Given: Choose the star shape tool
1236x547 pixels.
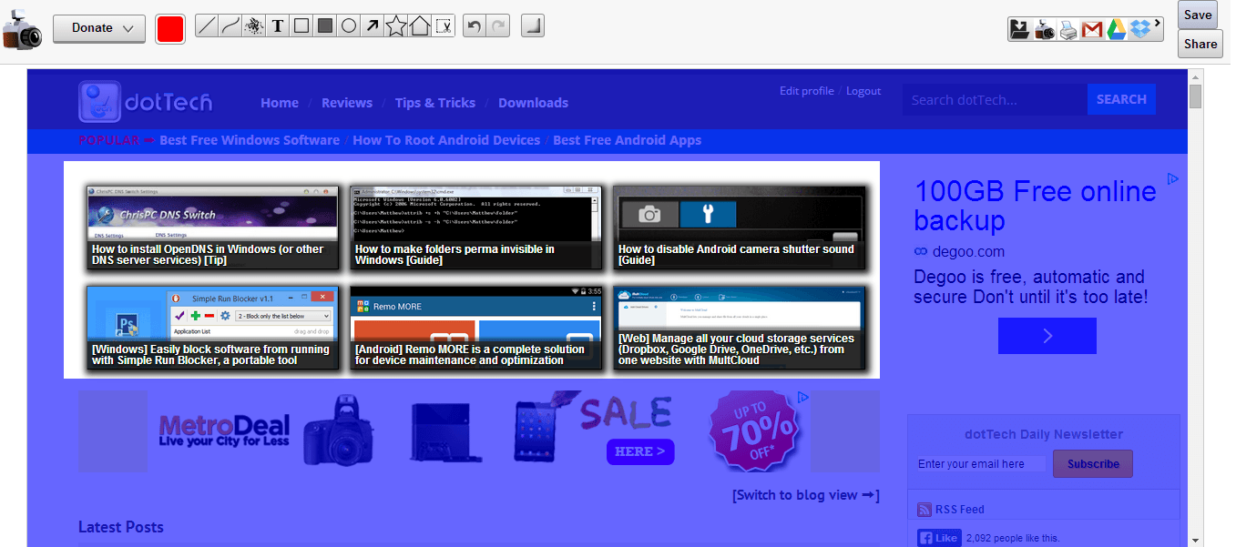Looking at the screenshot, I should pyautogui.click(x=395, y=27).
